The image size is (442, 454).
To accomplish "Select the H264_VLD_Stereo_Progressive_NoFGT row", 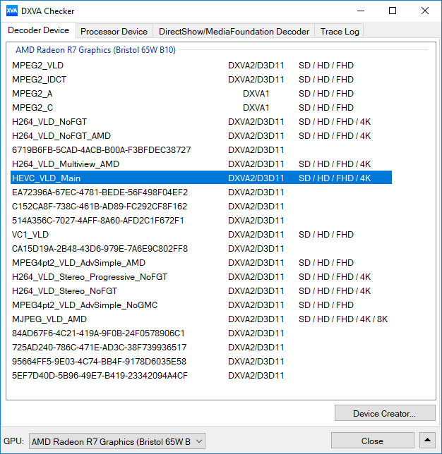I will pos(201,277).
